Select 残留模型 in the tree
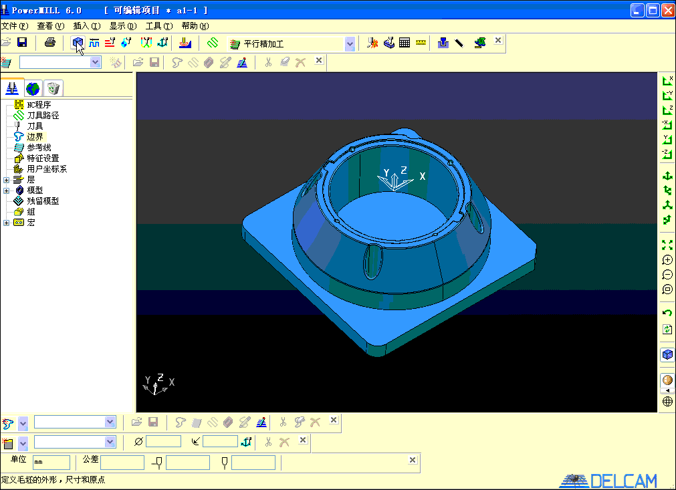 43,201
